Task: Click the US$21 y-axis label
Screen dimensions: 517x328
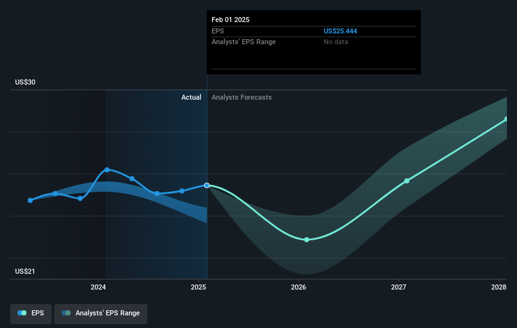Action: click(x=25, y=271)
